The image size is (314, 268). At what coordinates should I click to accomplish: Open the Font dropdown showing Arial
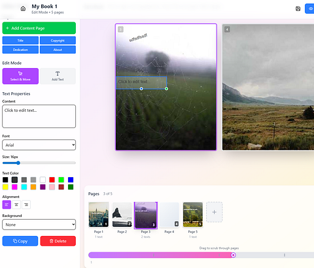click(39, 145)
